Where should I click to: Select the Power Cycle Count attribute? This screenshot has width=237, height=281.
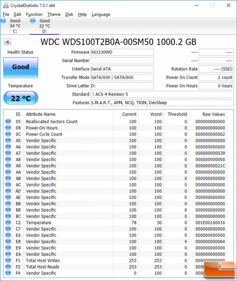(x=115, y=134)
